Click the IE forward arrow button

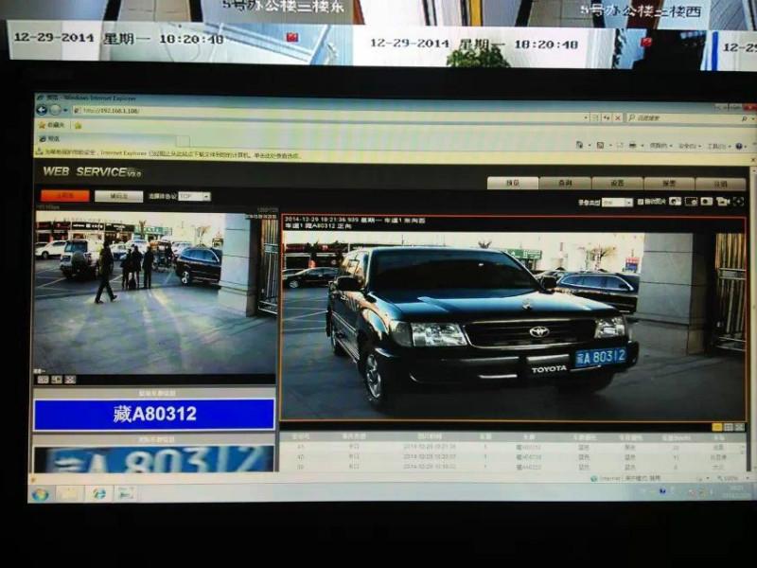click(56, 110)
